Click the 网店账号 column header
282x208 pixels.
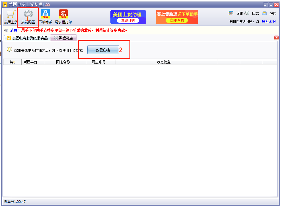click(x=101, y=62)
